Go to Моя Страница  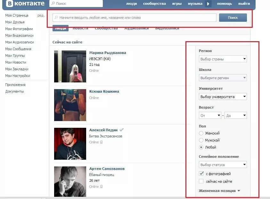click(x=17, y=15)
